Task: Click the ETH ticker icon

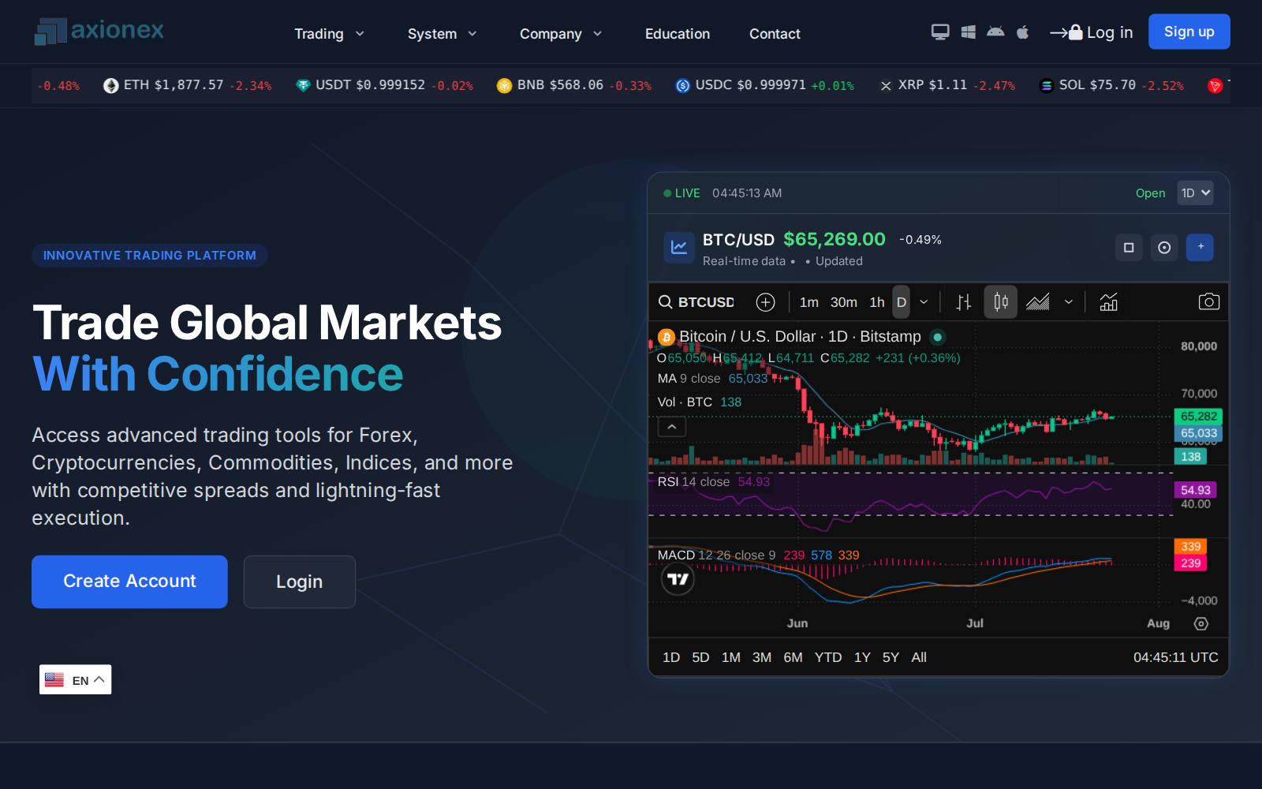Action: (x=111, y=85)
